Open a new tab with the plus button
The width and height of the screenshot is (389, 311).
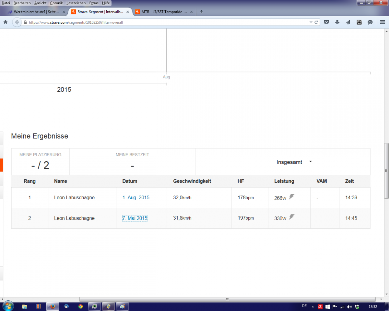pyautogui.click(x=201, y=12)
